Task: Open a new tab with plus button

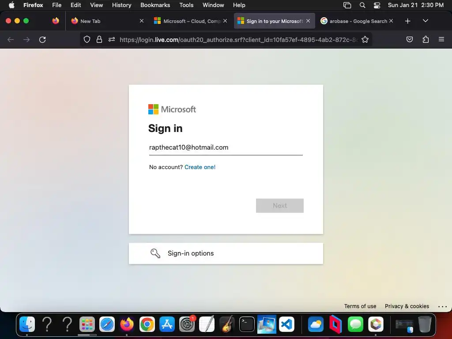Action: (x=407, y=21)
